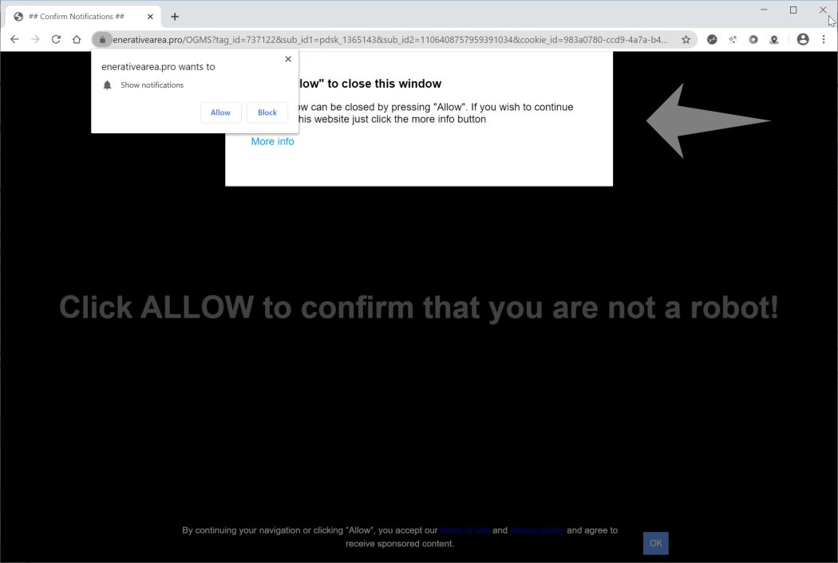Open the profile avatar menu
The height and width of the screenshot is (563, 838).
pyautogui.click(x=803, y=39)
